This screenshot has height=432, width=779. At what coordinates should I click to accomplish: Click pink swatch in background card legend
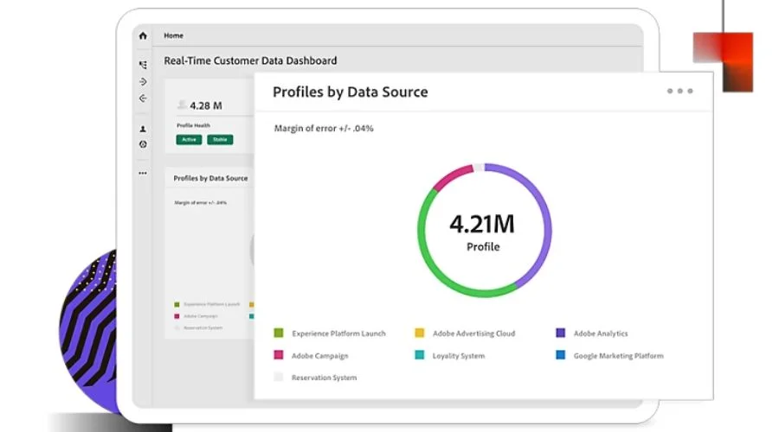tap(177, 316)
